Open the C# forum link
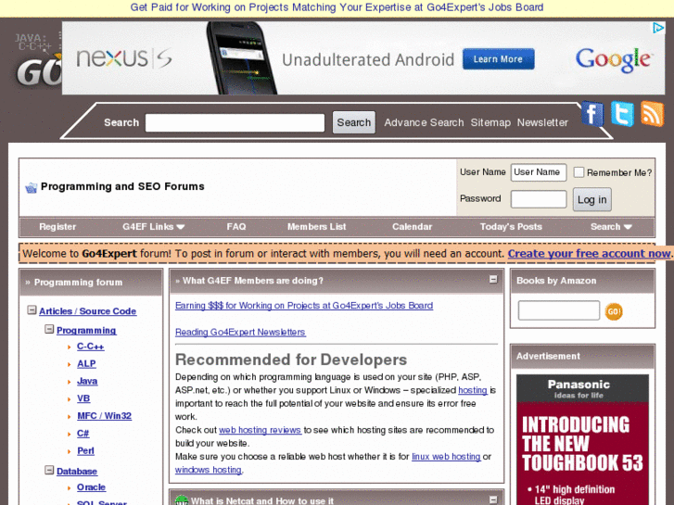This screenshot has width=674, height=505. (83, 434)
